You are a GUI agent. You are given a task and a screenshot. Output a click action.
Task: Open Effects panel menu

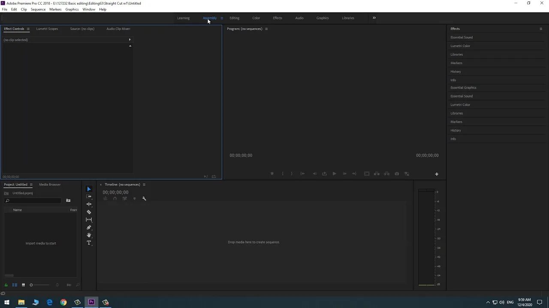[541, 29]
